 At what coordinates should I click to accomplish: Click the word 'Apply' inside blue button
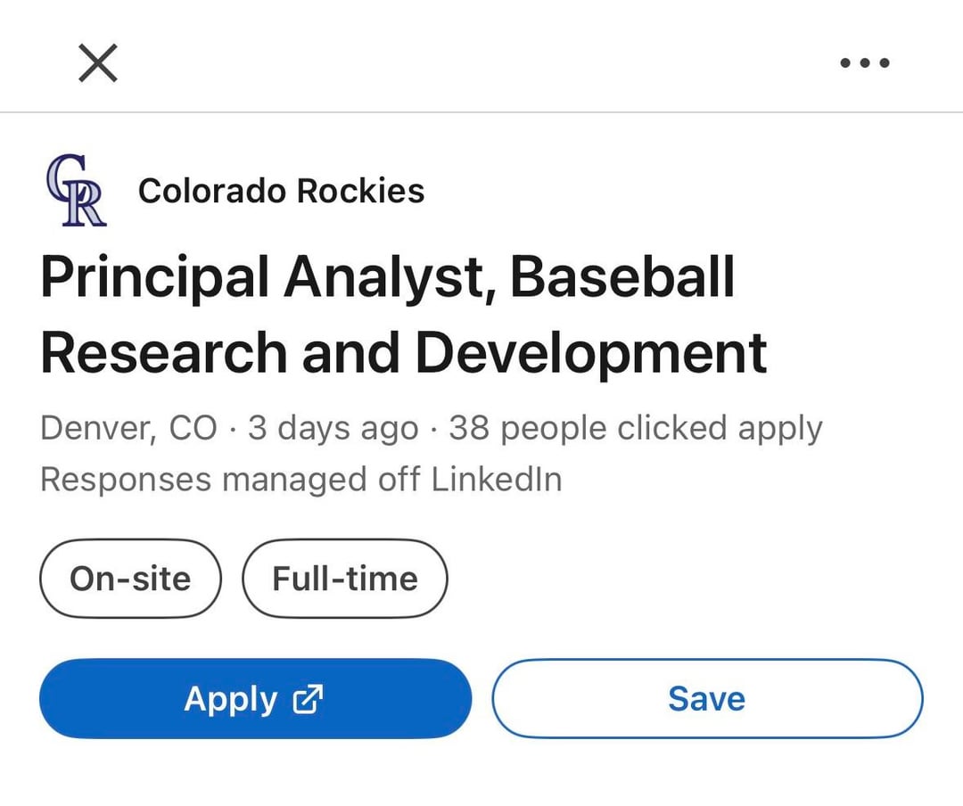point(231,700)
